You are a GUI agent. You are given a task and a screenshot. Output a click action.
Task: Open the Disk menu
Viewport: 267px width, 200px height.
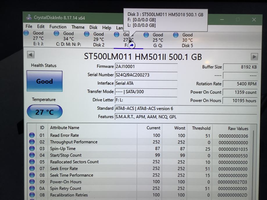tap(93, 28)
